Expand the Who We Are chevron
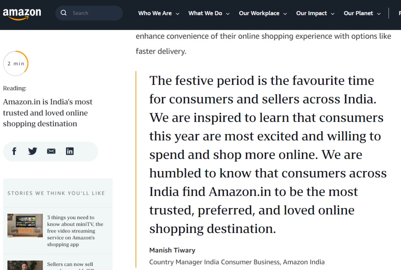The height and width of the screenshot is (270, 401). pos(177,14)
